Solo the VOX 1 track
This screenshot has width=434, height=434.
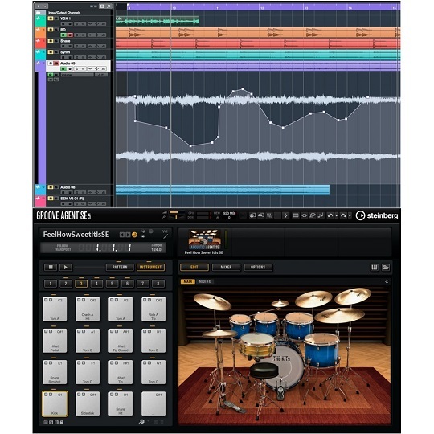tap(56, 18)
